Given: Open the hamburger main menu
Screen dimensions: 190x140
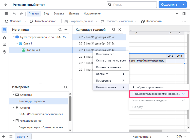Looking at the screenshot, I should point(6,13).
